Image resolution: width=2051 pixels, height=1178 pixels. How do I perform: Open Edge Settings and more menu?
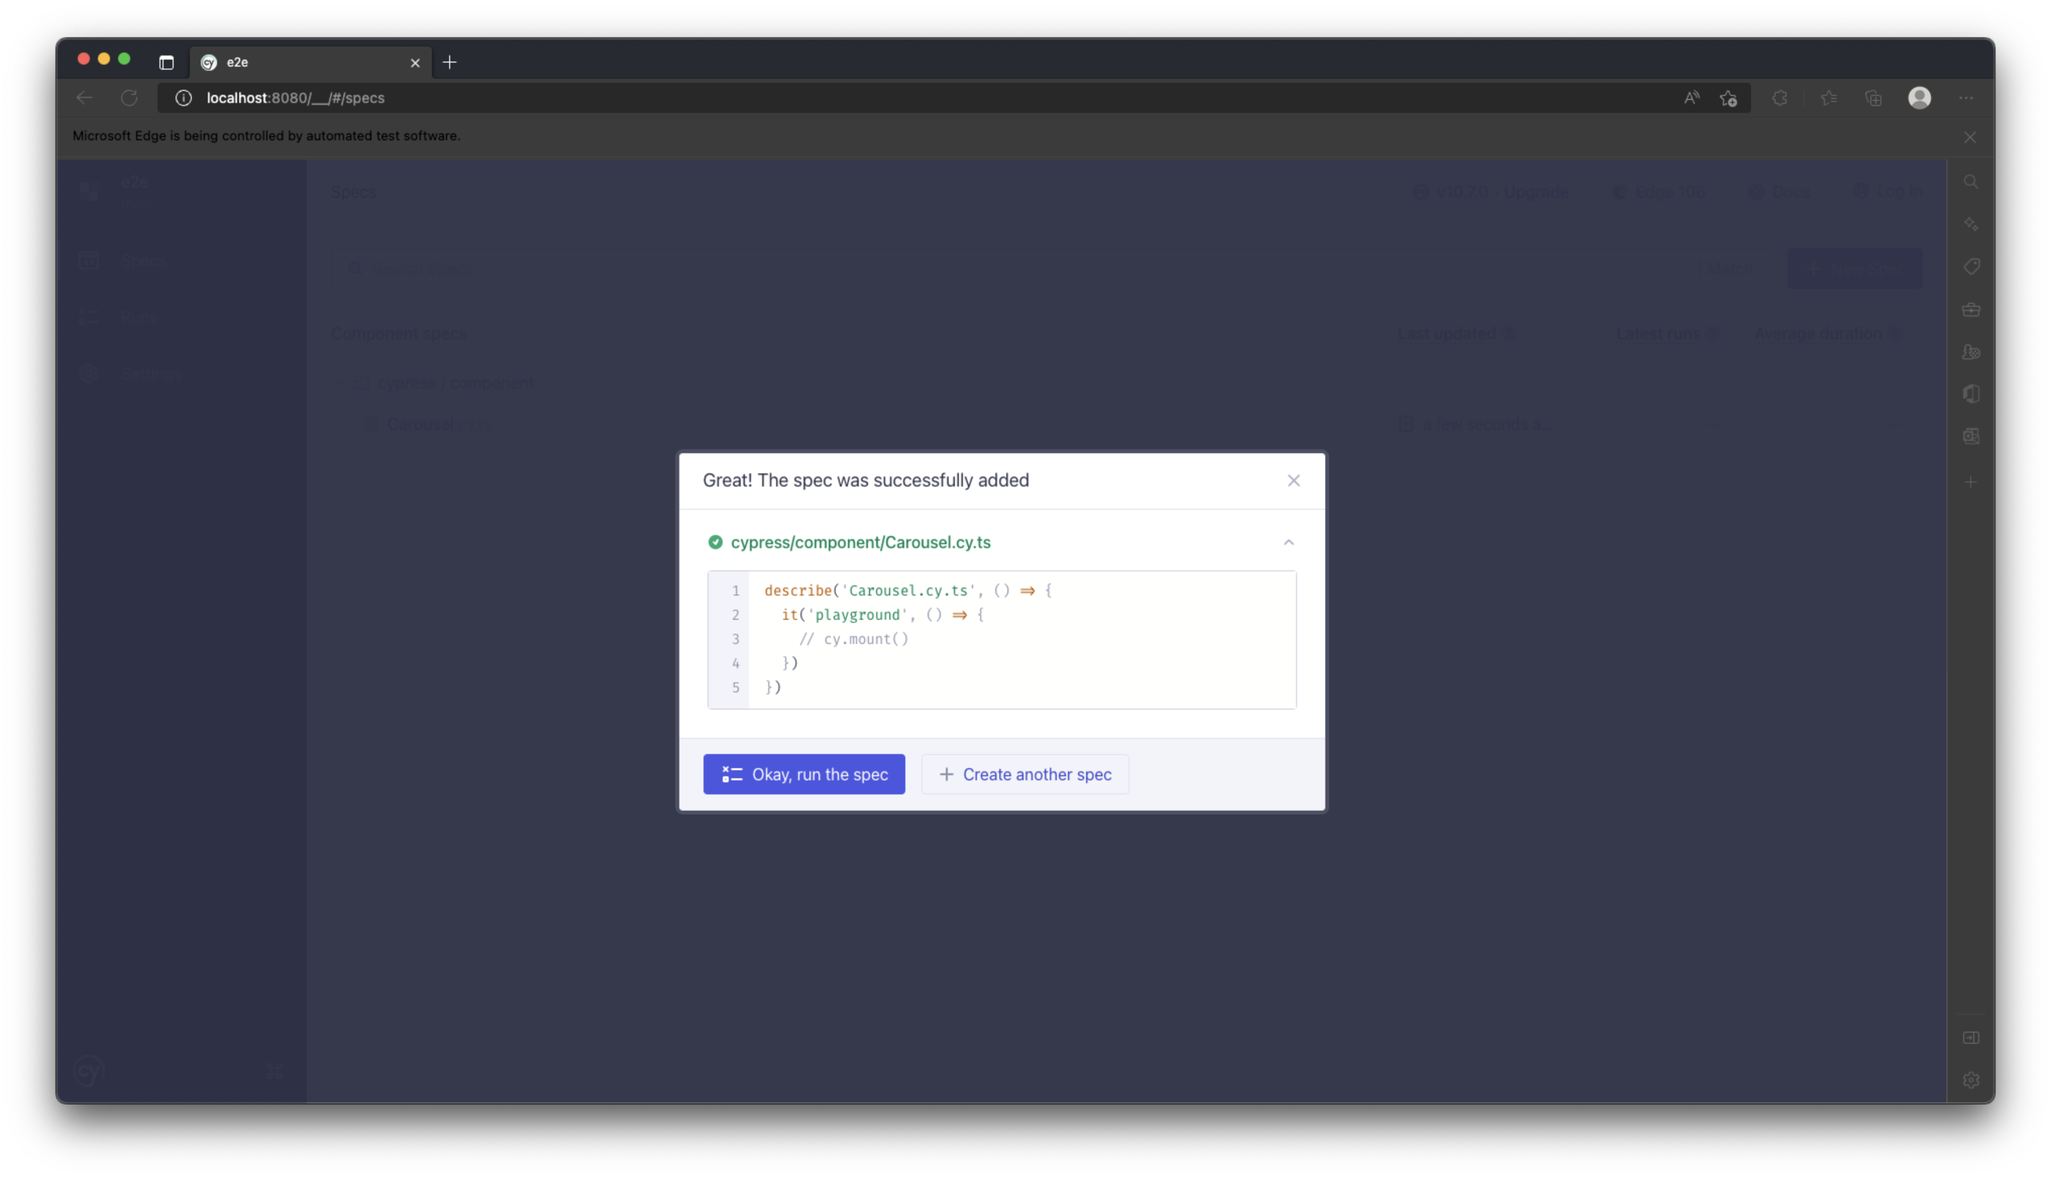point(1966,98)
